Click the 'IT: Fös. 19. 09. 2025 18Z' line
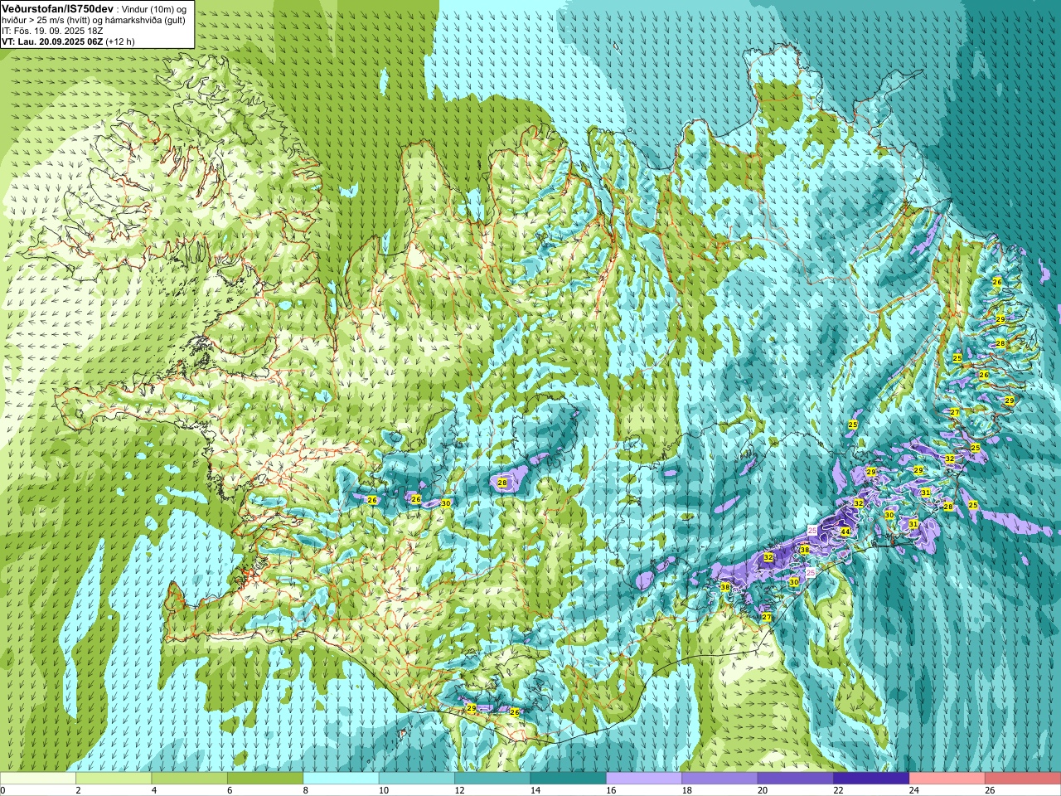This screenshot has width=1061, height=796. [x=52, y=30]
